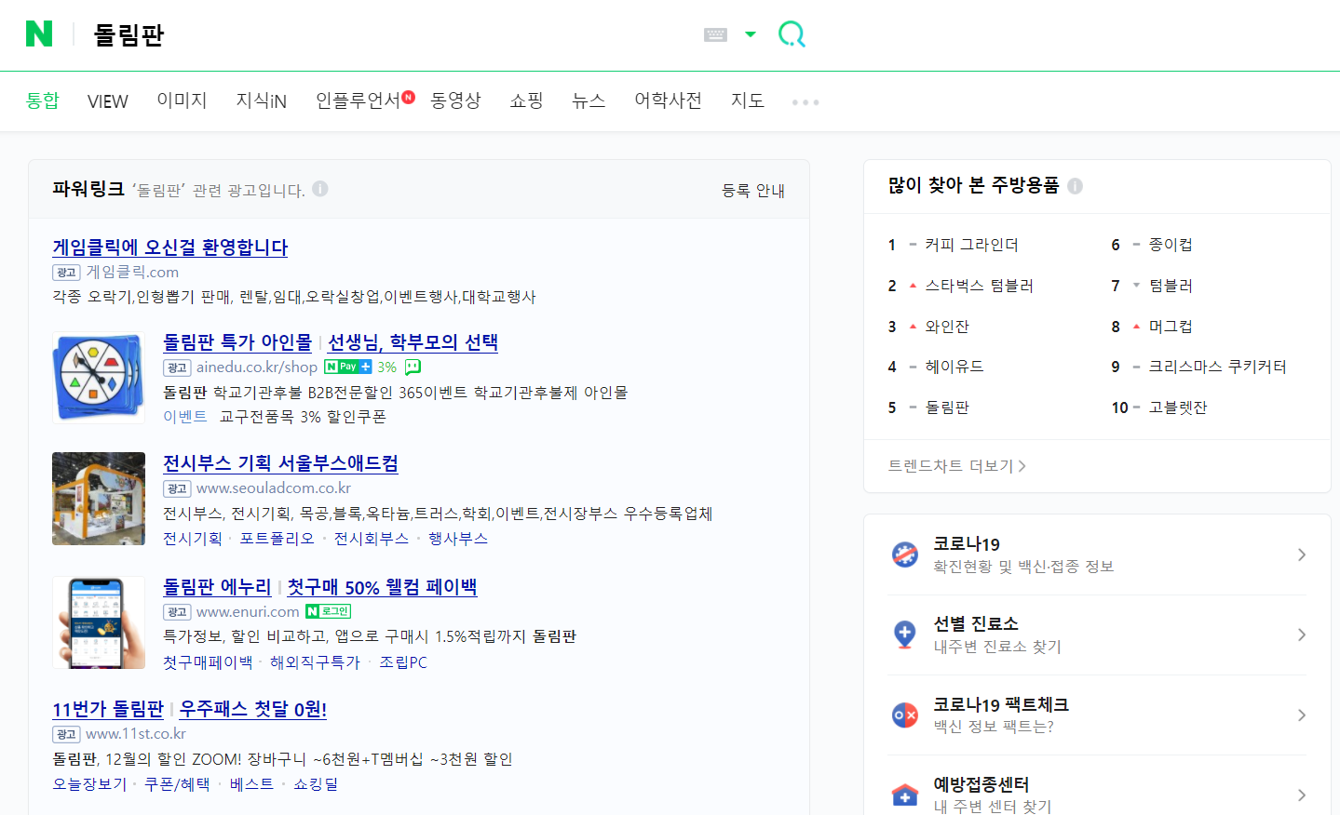Open the 이미지 tab
The height and width of the screenshot is (815, 1340).
[x=182, y=100]
